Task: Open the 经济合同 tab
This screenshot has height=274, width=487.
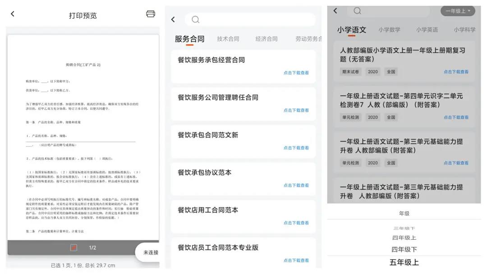Action: tap(266, 39)
